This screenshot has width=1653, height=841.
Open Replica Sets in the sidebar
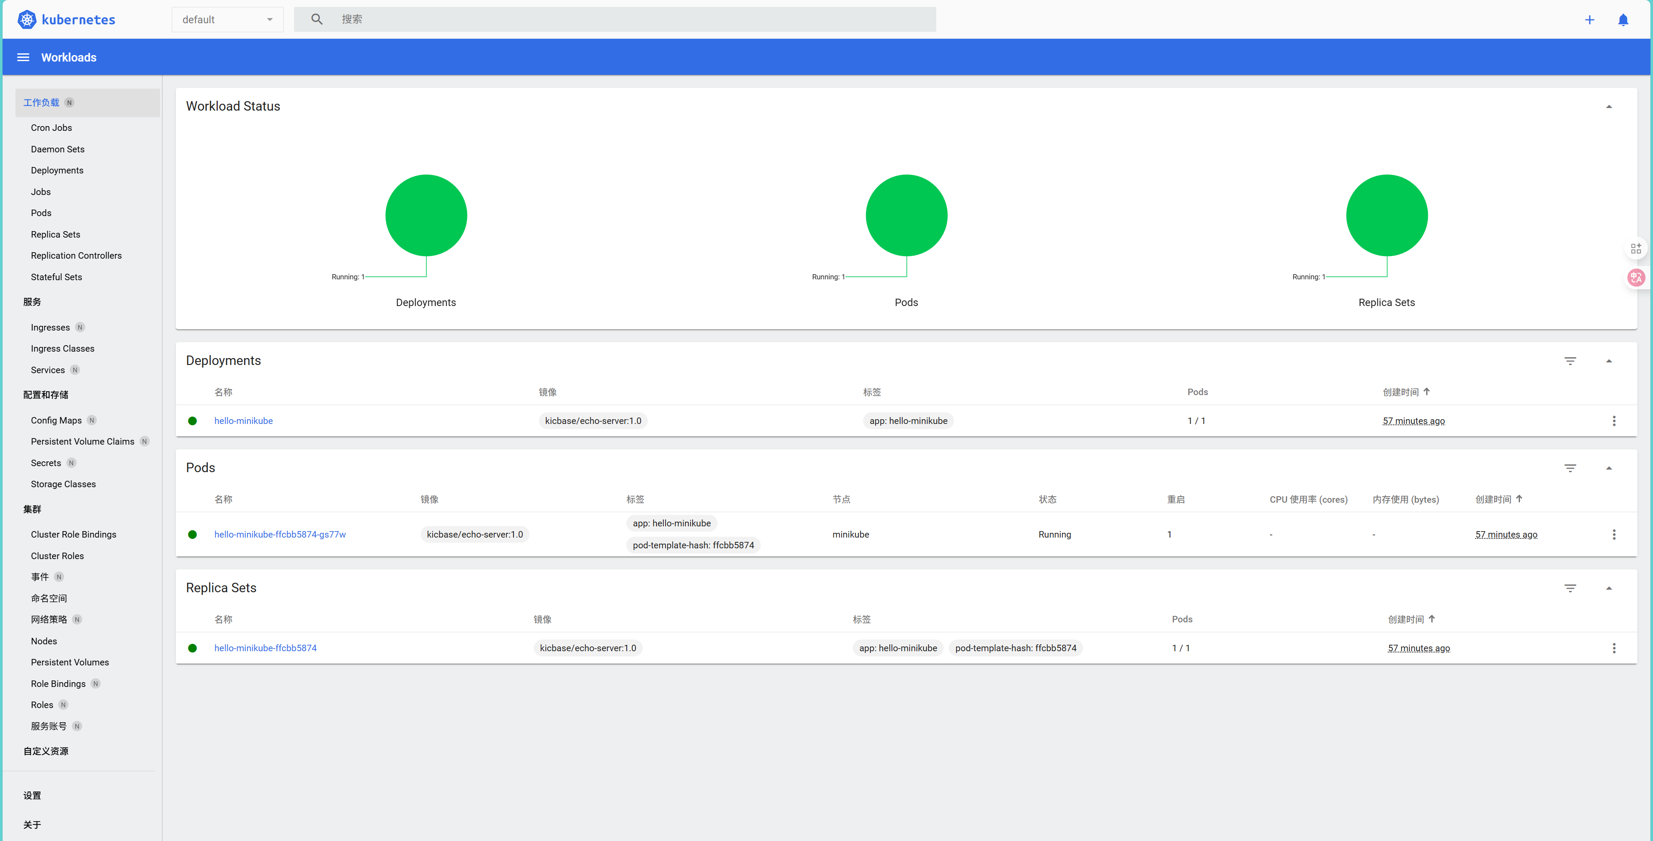point(56,234)
